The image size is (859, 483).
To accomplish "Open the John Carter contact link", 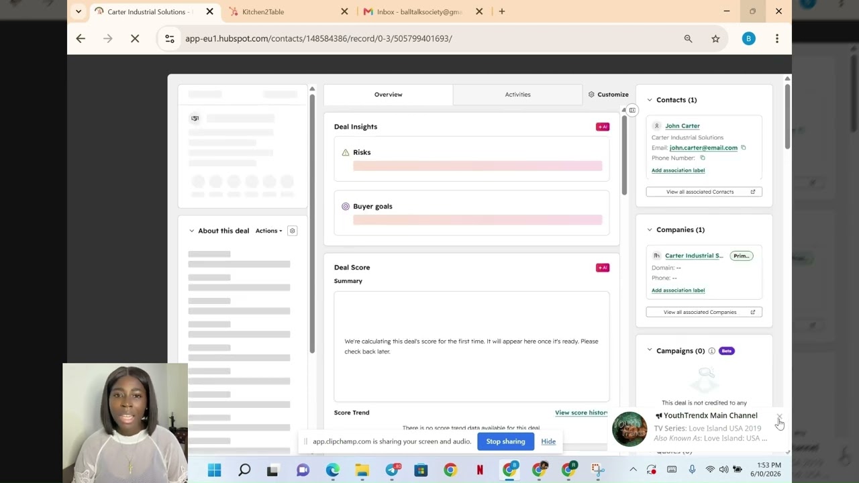I will click(683, 126).
